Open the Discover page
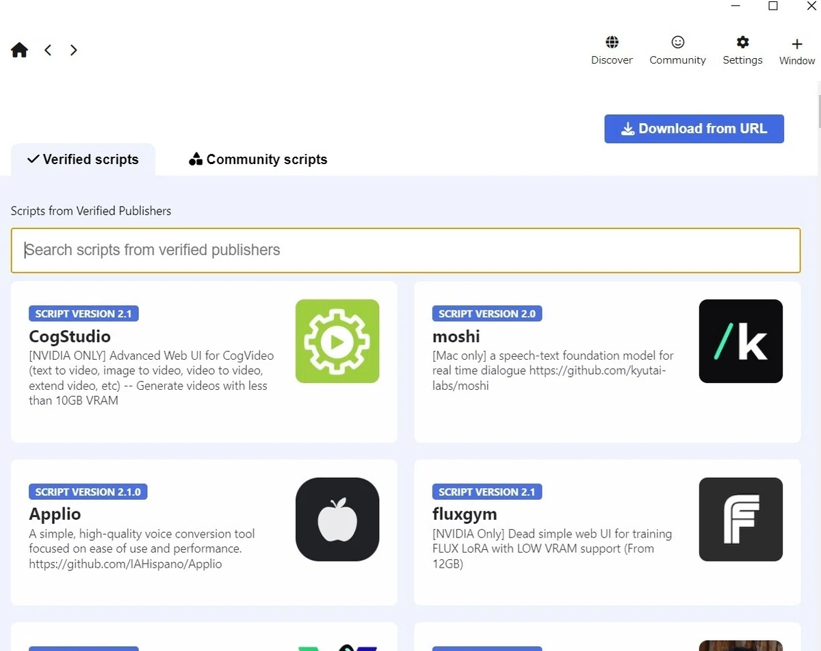Screen dimensions: 821x651 click(612, 51)
